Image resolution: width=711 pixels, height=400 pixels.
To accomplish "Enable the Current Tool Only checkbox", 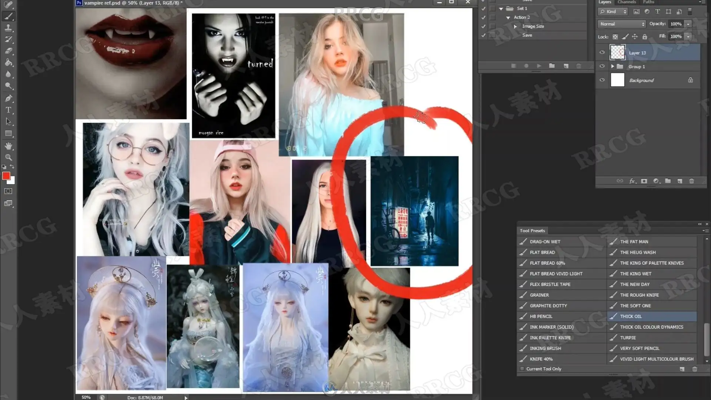I will pos(522,369).
